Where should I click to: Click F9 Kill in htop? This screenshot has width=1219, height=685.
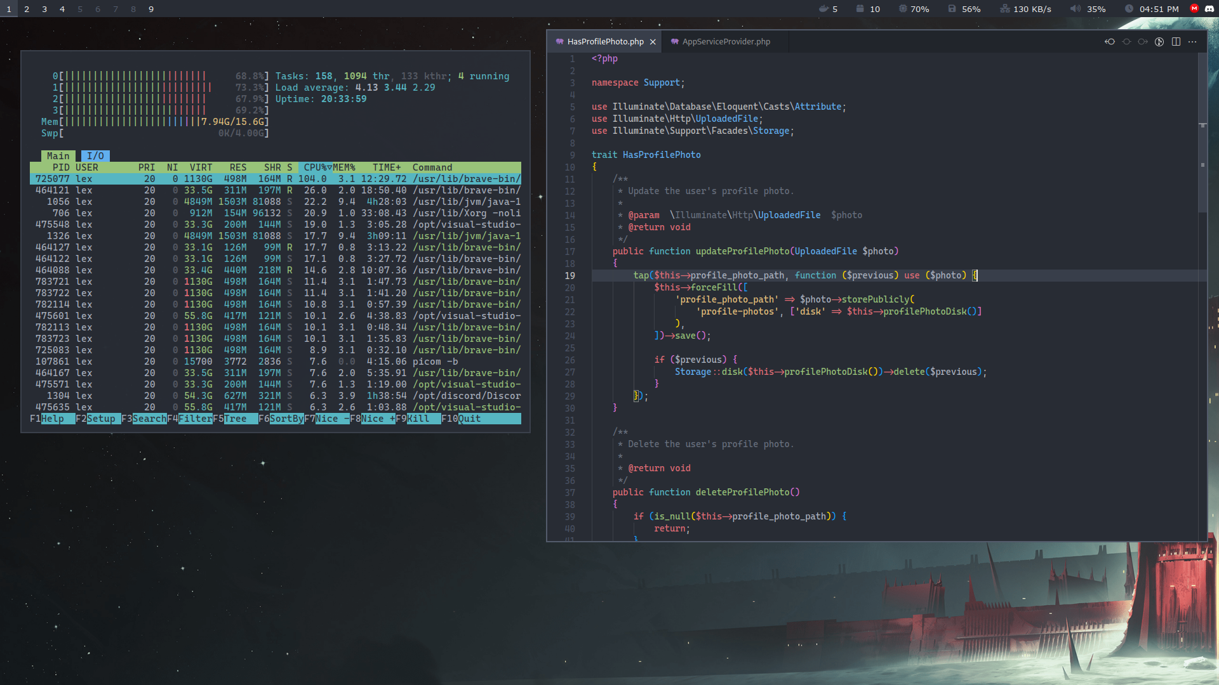pyautogui.click(x=418, y=419)
